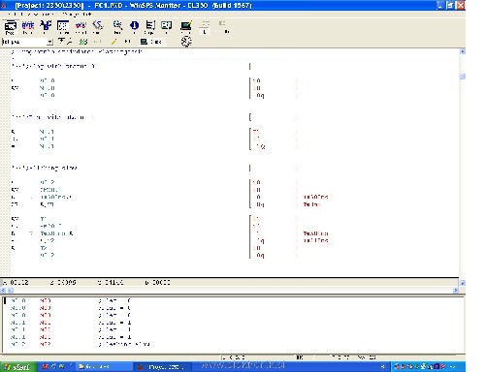This screenshot has height=372, width=485.
Task: Click the small computer icon in second toolbar
Action: (x=144, y=42)
